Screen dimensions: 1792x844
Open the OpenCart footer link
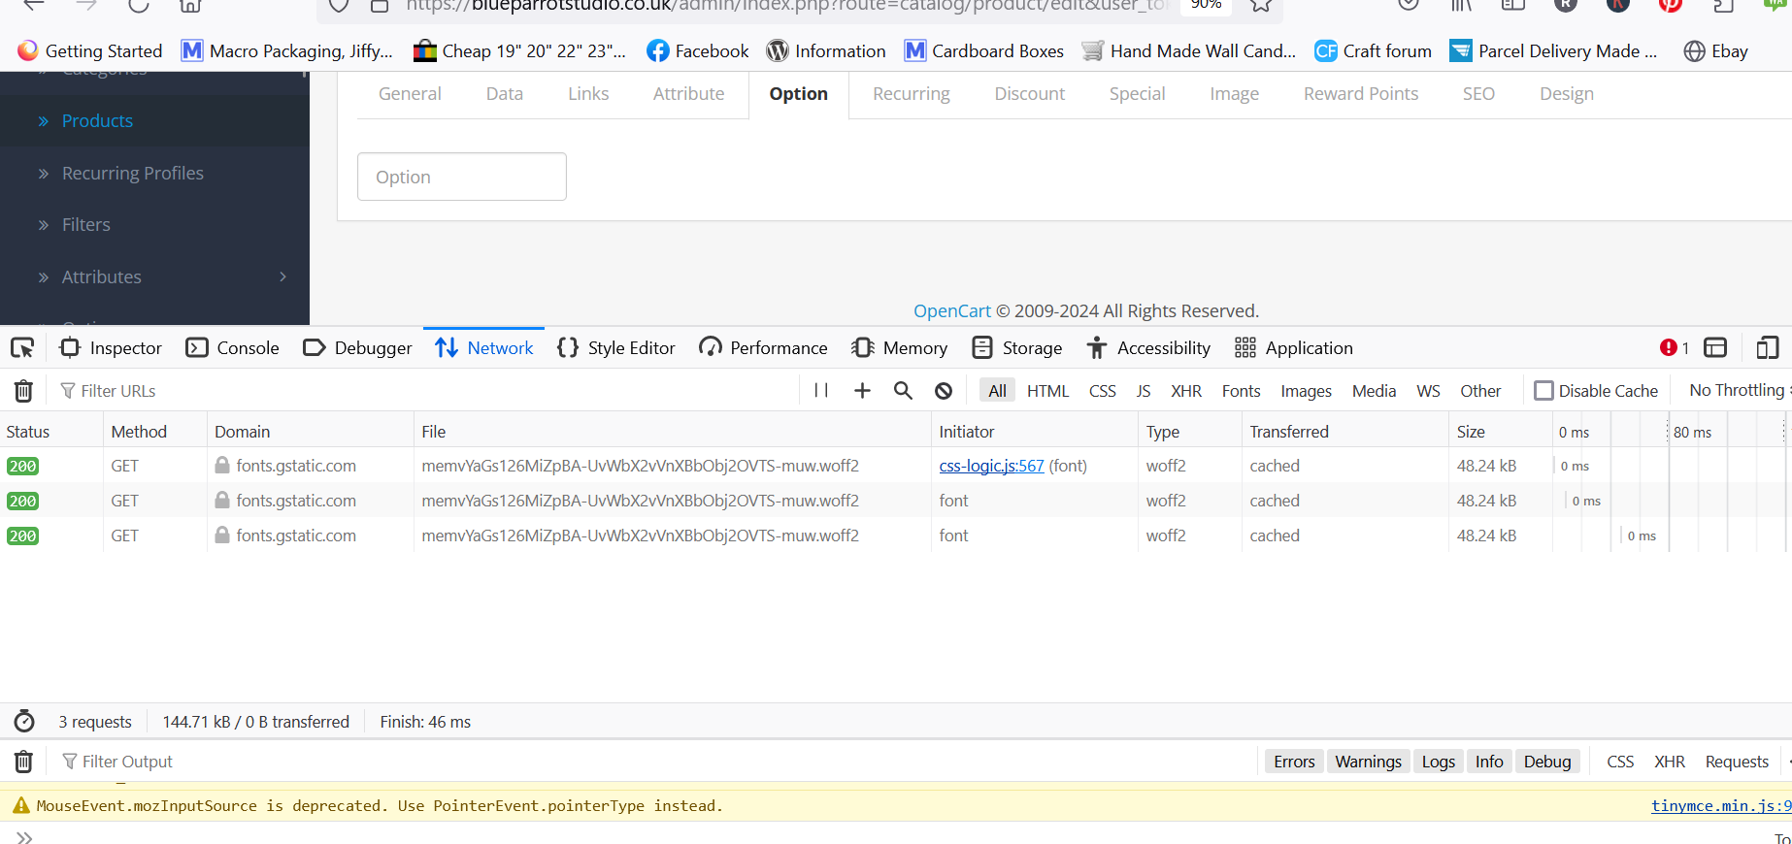coord(952,310)
